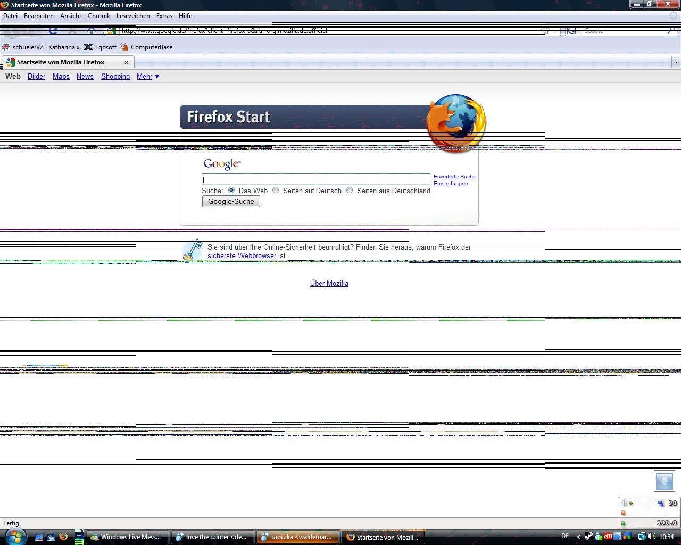681x545 pixels.
Task: Follow the Bilder link
Action: 36,77
